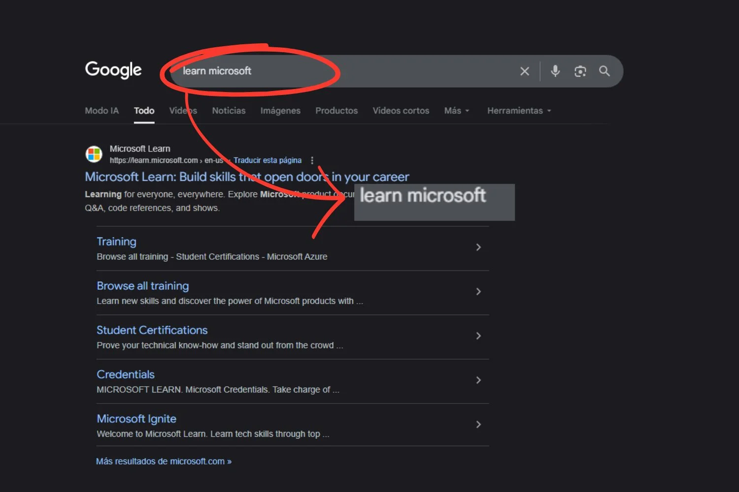The width and height of the screenshot is (739, 492).
Task: Open Google Lens image search icon
Action: click(x=580, y=71)
